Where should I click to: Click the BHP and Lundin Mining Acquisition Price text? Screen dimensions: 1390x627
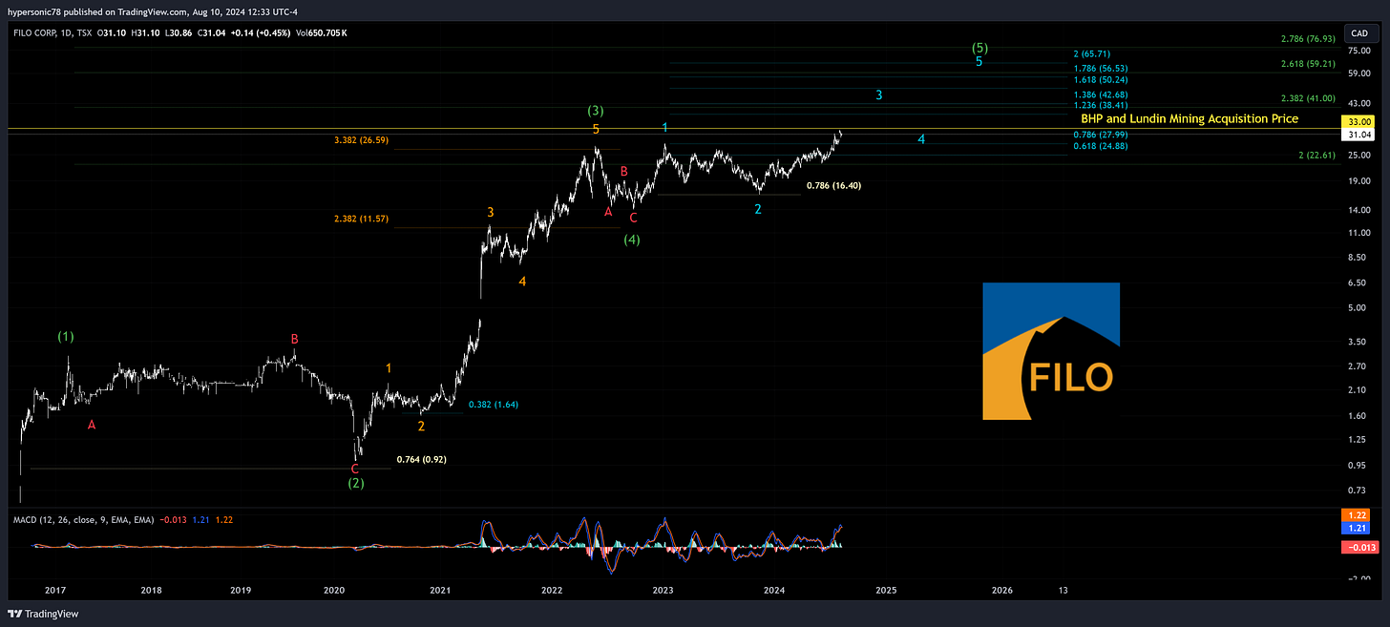(x=1190, y=119)
